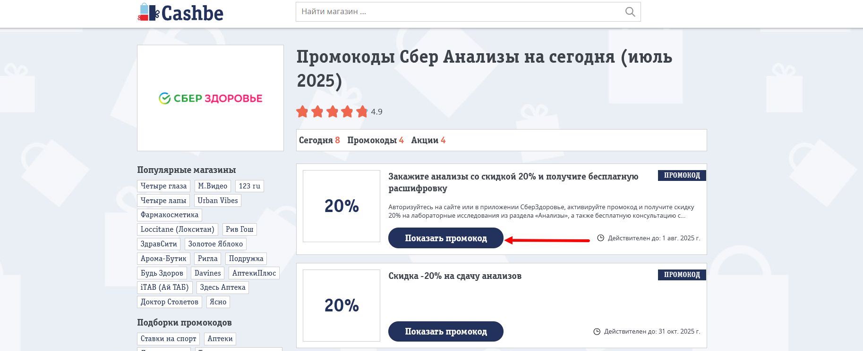Click the 'Популярные магазины' heading

click(186, 170)
